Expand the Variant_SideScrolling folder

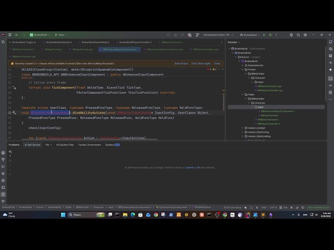242,136
